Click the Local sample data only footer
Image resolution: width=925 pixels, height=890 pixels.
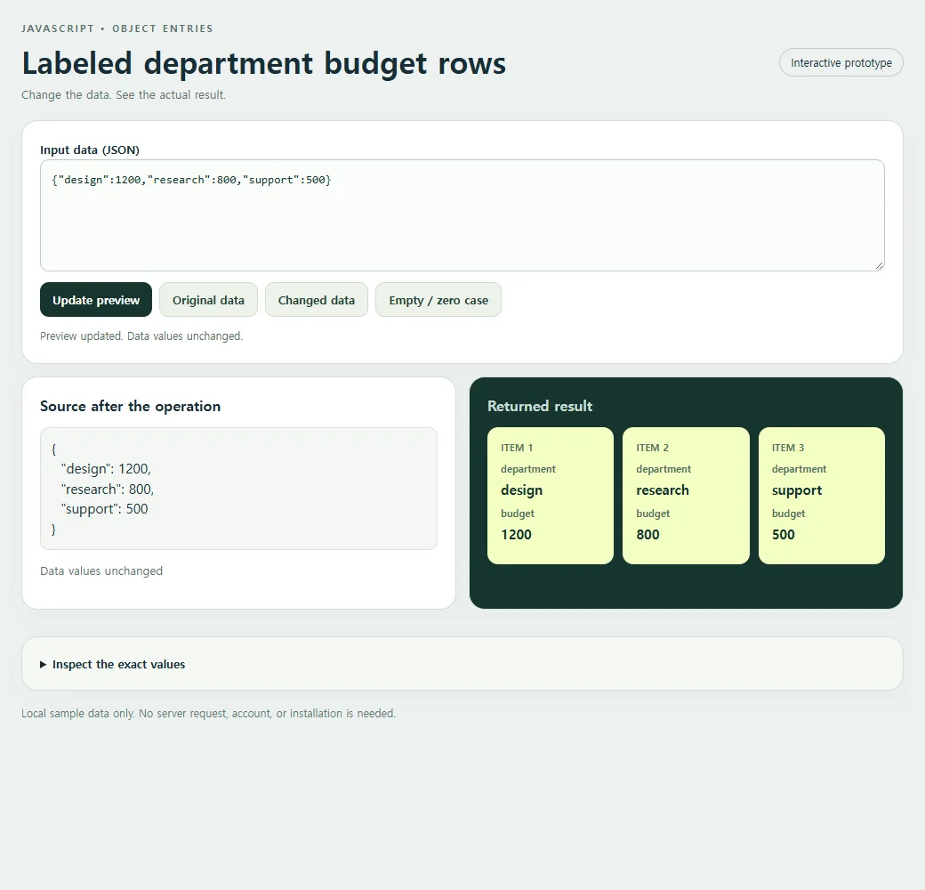(x=209, y=714)
